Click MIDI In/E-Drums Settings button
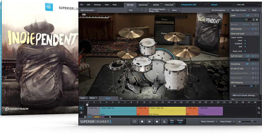Viewport: 262px width, 135px height. (x=244, y=95)
